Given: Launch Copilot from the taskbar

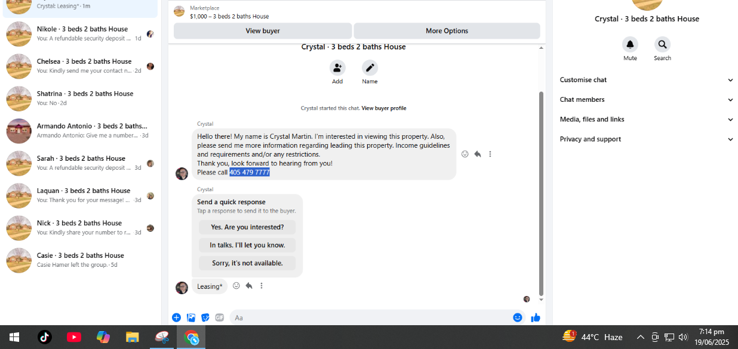Looking at the screenshot, I should 103,337.
